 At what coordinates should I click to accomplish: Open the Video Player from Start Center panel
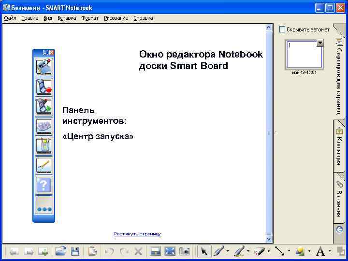click(44, 107)
